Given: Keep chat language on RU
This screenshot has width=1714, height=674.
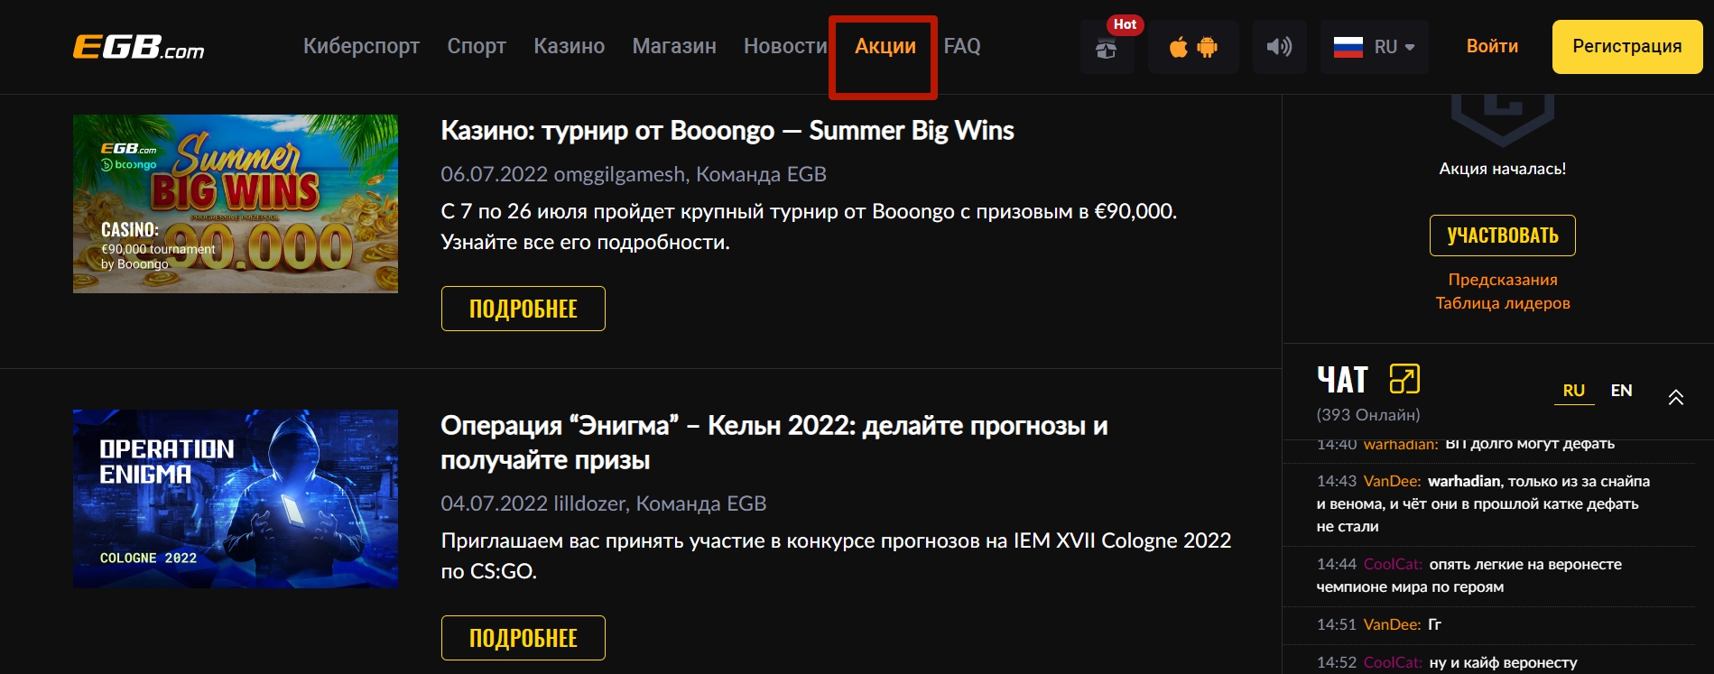Looking at the screenshot, I should pyautogui.click(x=1574, y=390).
